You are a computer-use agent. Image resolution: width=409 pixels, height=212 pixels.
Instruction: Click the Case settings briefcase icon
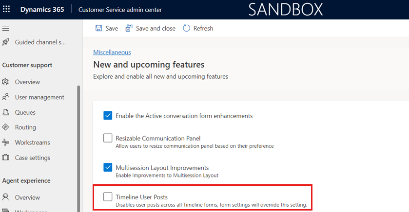5,158
